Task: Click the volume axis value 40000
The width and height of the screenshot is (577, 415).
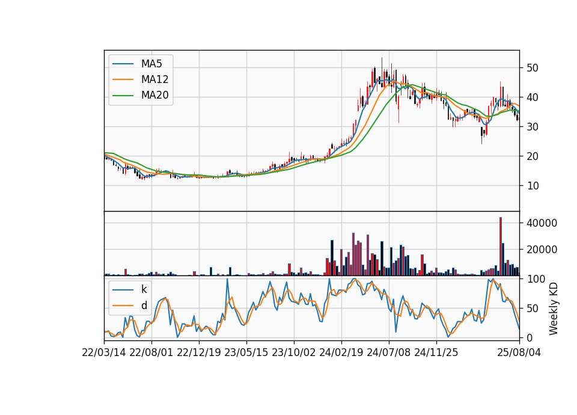Action: [x=542, y=223]
